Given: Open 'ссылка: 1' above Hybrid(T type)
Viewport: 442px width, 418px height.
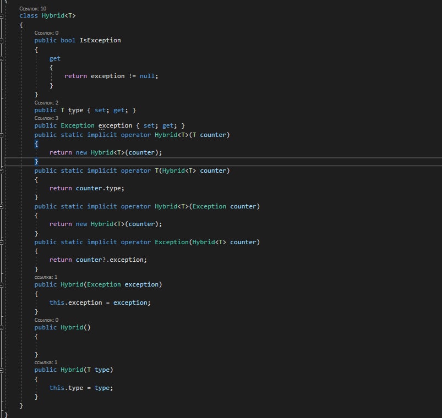Looking at the screenshot, I should click(x=46, y=362).
